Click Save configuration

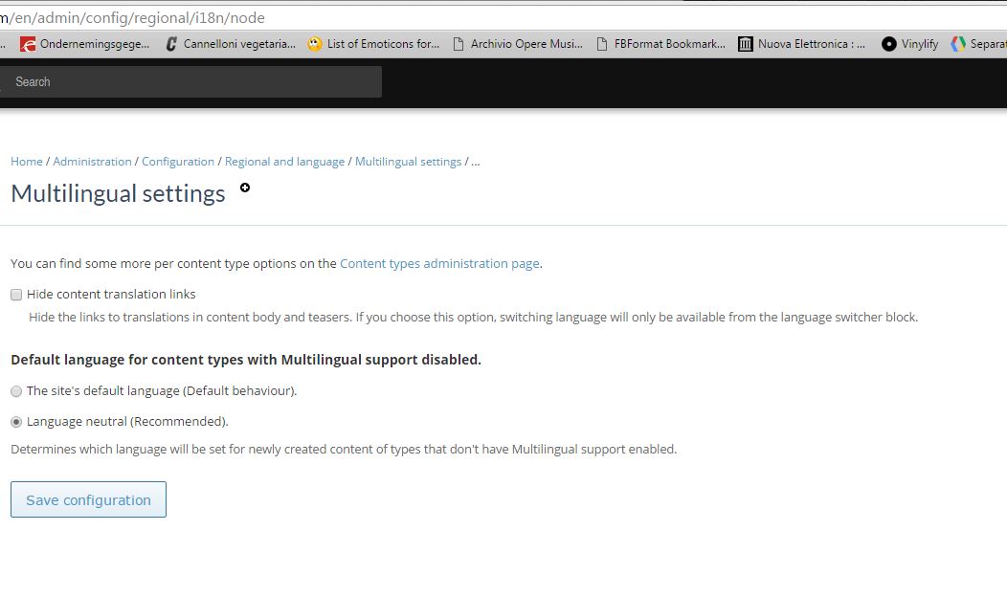click(x=88, y=498)
